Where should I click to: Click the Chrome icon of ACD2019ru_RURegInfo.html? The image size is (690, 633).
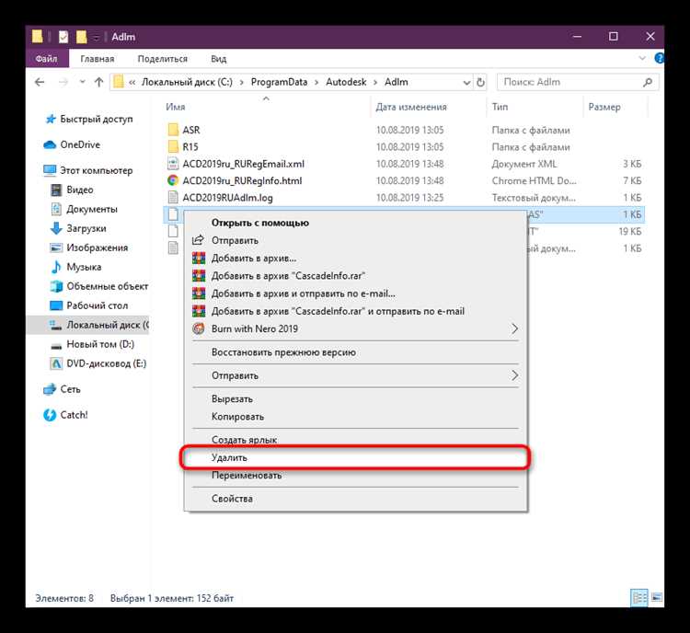coord(173,180)
